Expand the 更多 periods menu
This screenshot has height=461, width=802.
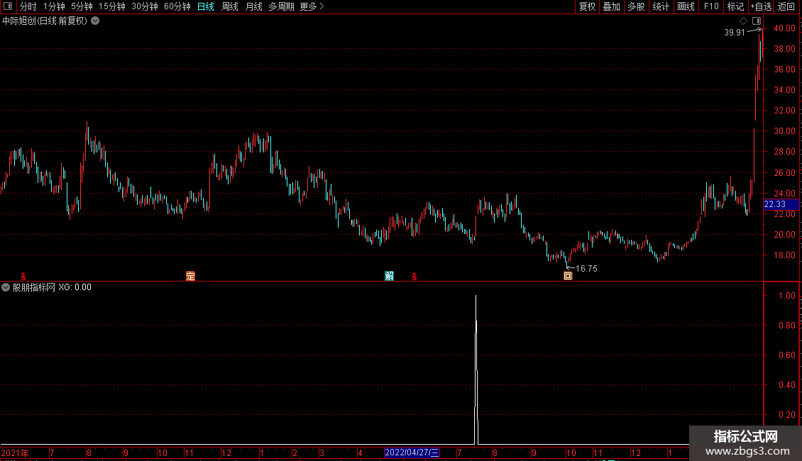[312, 6]
